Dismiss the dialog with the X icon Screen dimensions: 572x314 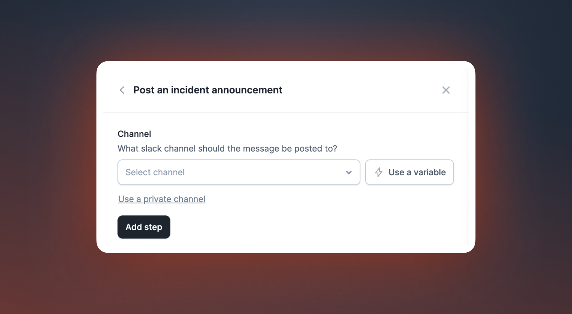tap(446, 90)
